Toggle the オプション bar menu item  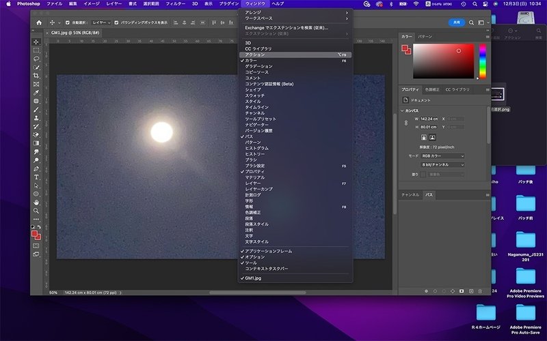point(295,257)
